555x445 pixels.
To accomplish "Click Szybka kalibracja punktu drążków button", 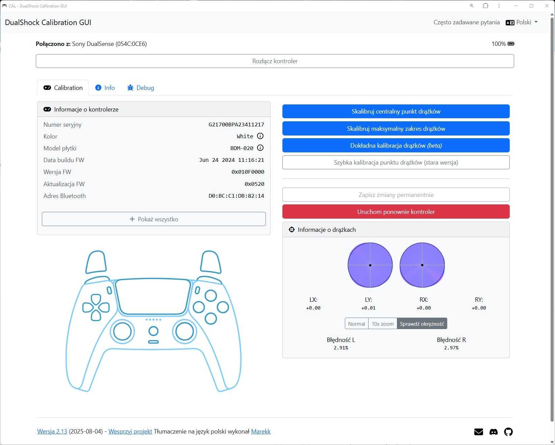I will (x=396, y=163).
